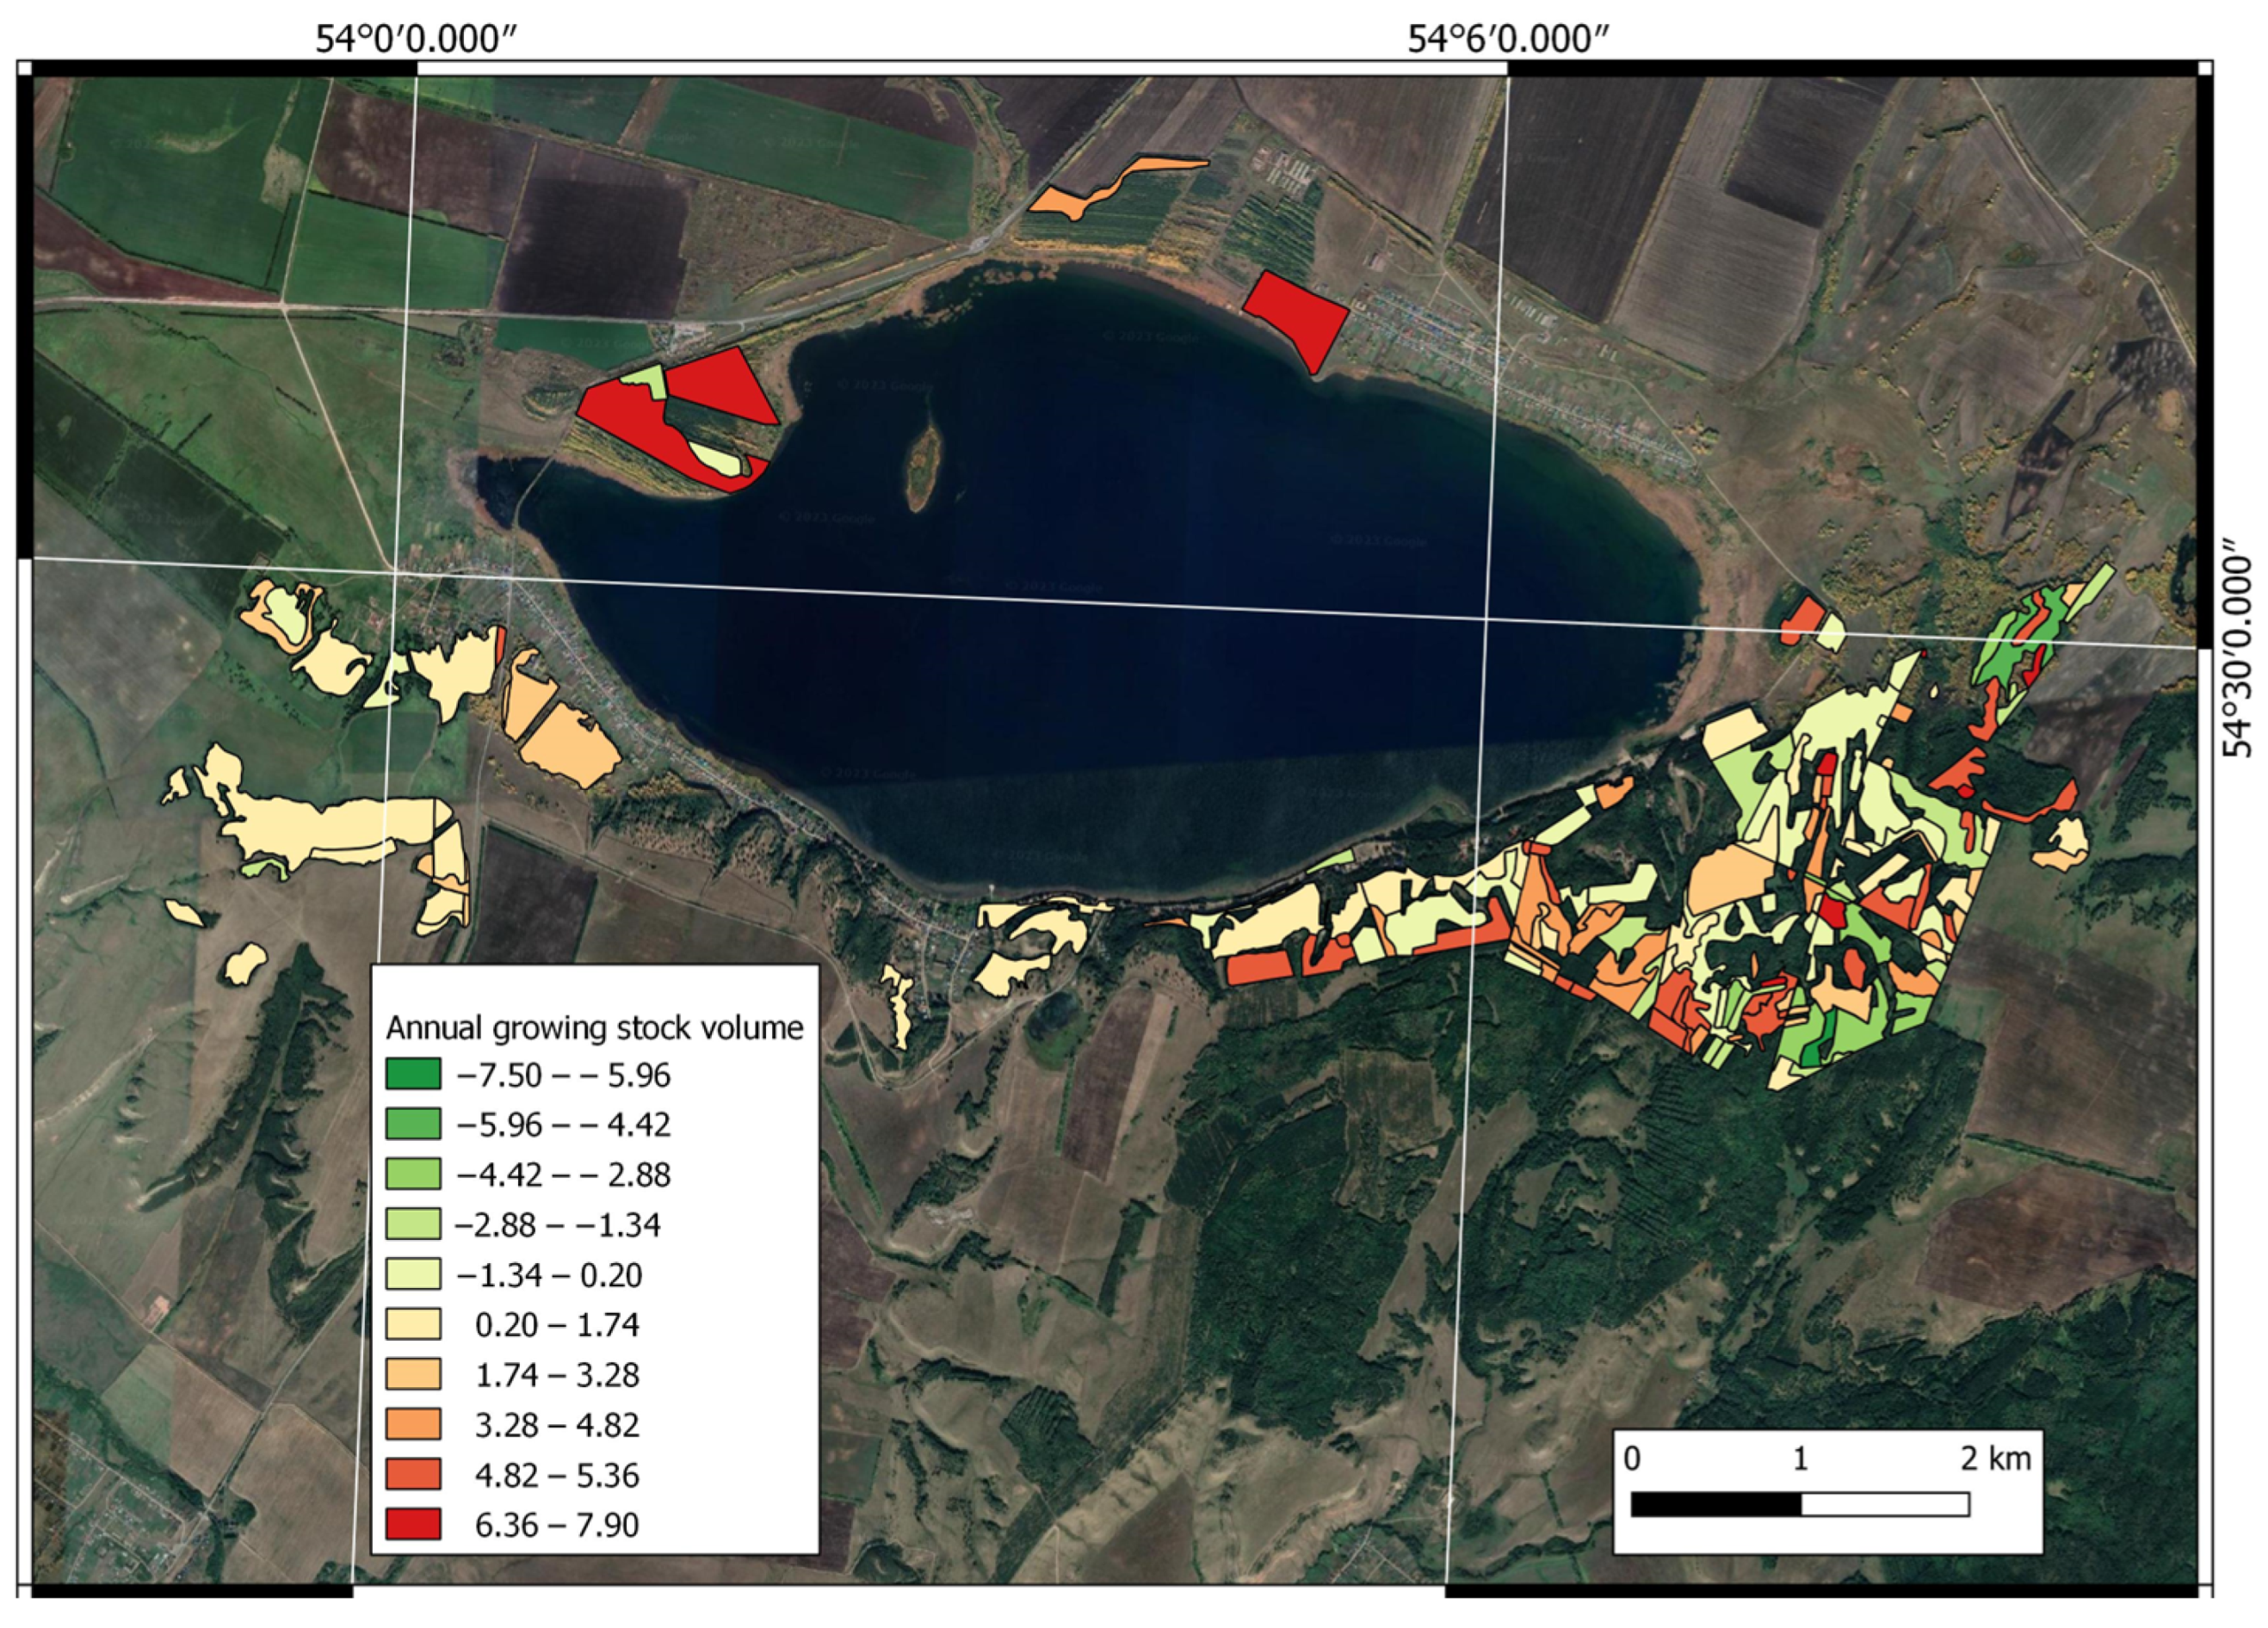Click the −5.96 to −4.42 legend swatch
This screenshot has height=1628, width=2268.
pyautogui.click(x=413, y=1124)
